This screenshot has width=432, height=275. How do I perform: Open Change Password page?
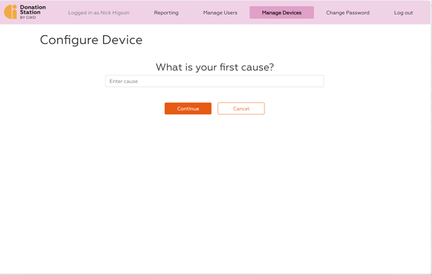tap(348, 13)
